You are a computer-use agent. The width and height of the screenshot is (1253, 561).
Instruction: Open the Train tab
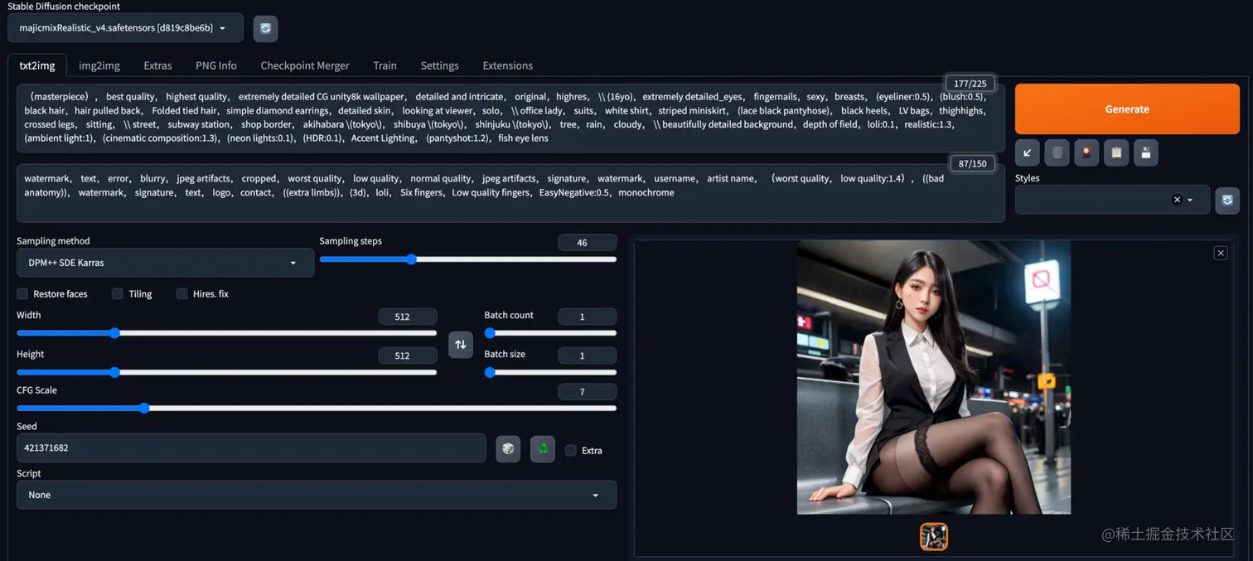pos(385,65)
